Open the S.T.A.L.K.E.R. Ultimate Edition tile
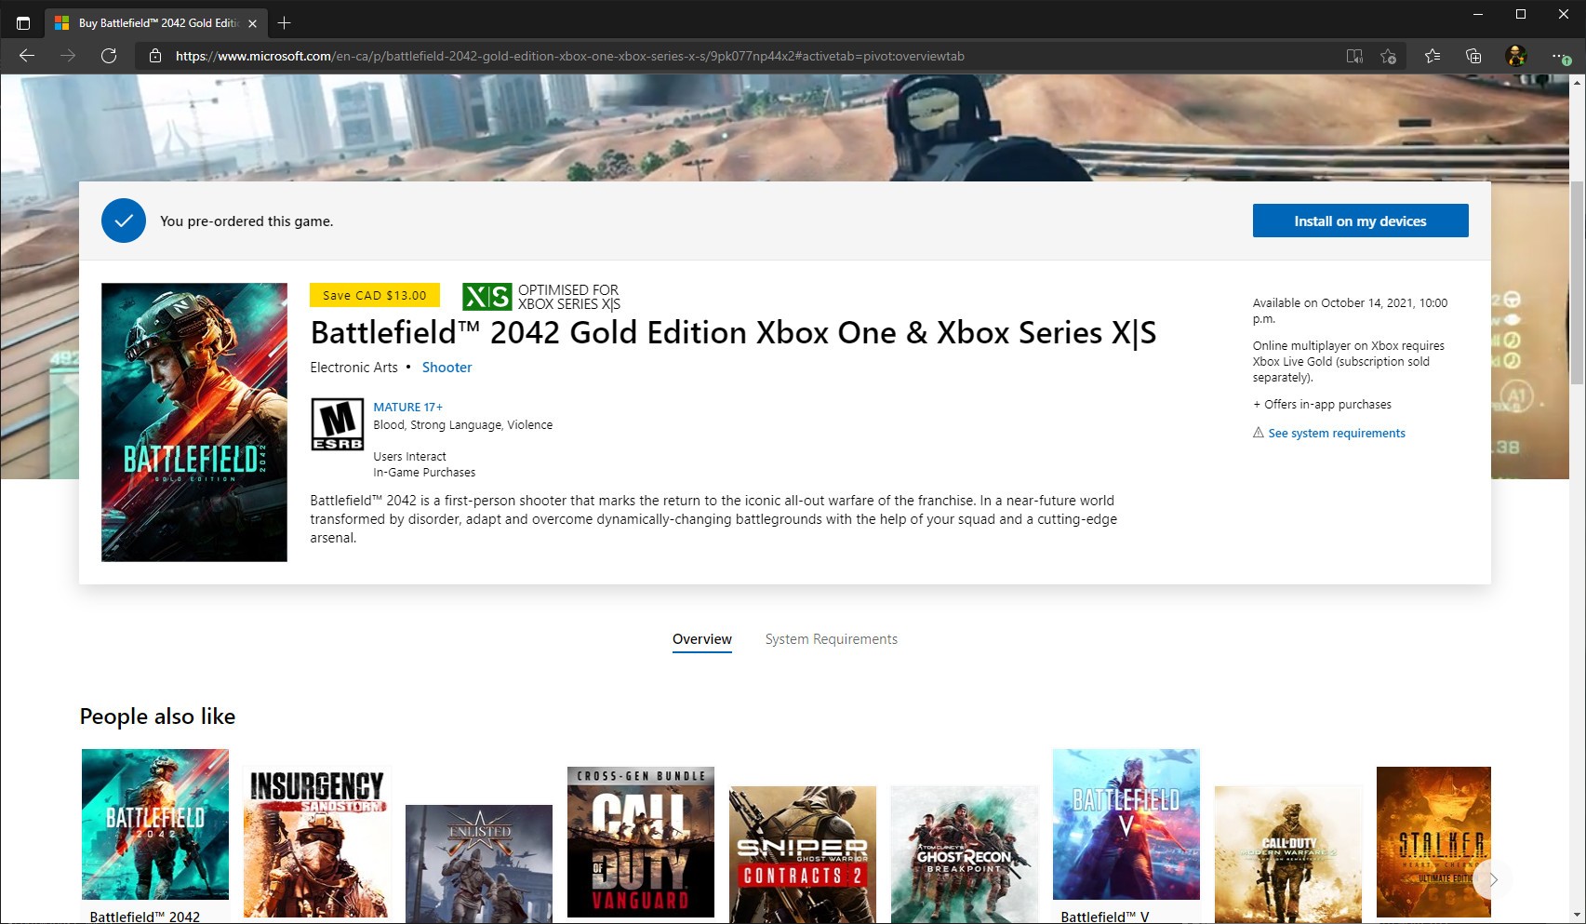This screenshot has width=1586, height=924. [1433, 842]
